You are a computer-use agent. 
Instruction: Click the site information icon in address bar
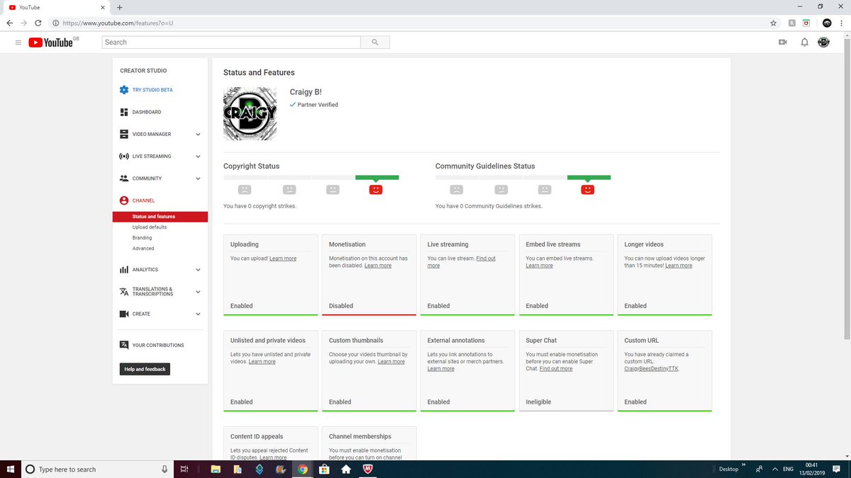pos(56,23)
